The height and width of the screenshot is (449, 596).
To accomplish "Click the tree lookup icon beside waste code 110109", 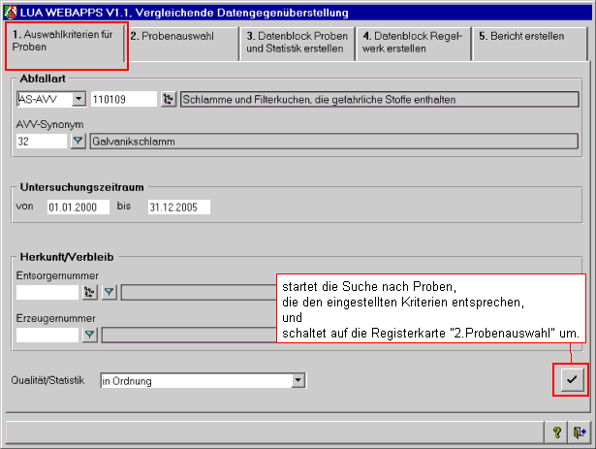I will pyautogui.click(x=169, y=99).
